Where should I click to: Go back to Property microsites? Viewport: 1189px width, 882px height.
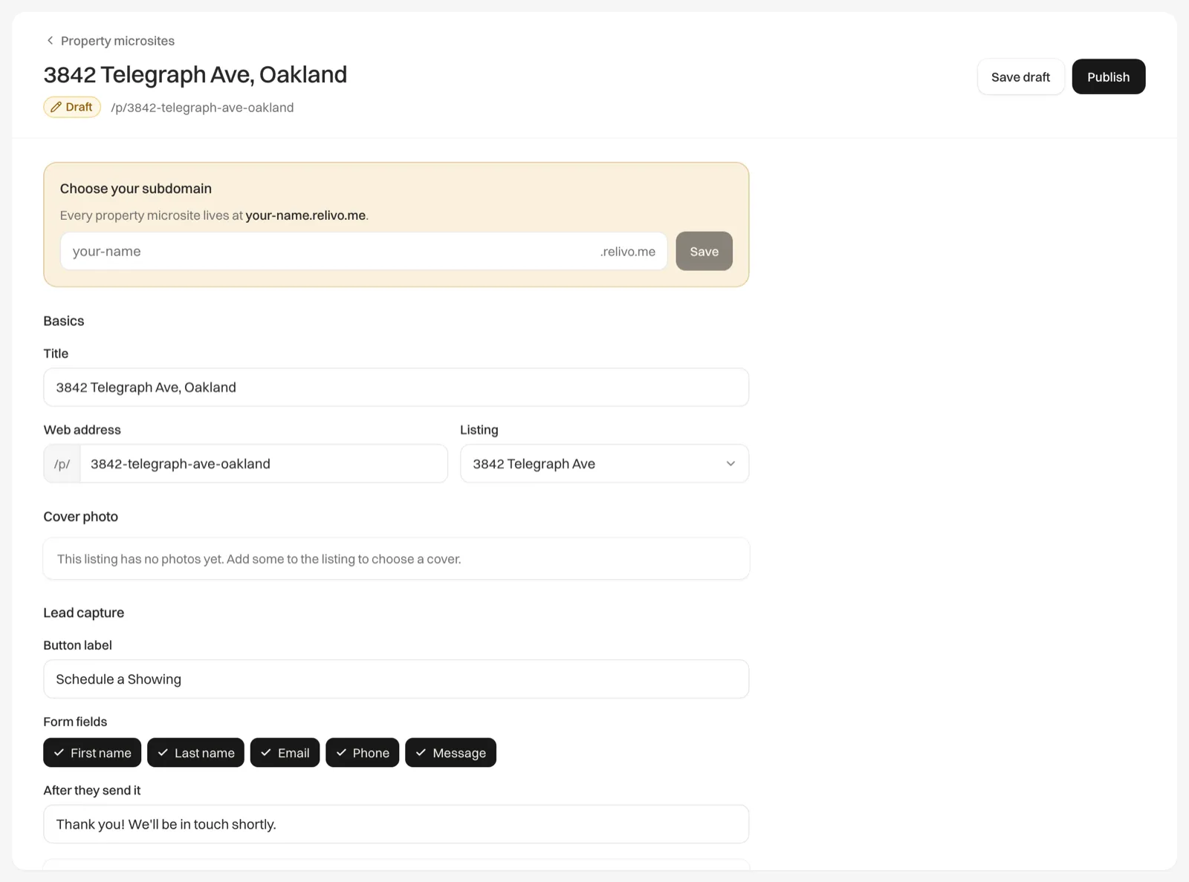point(110,41)
